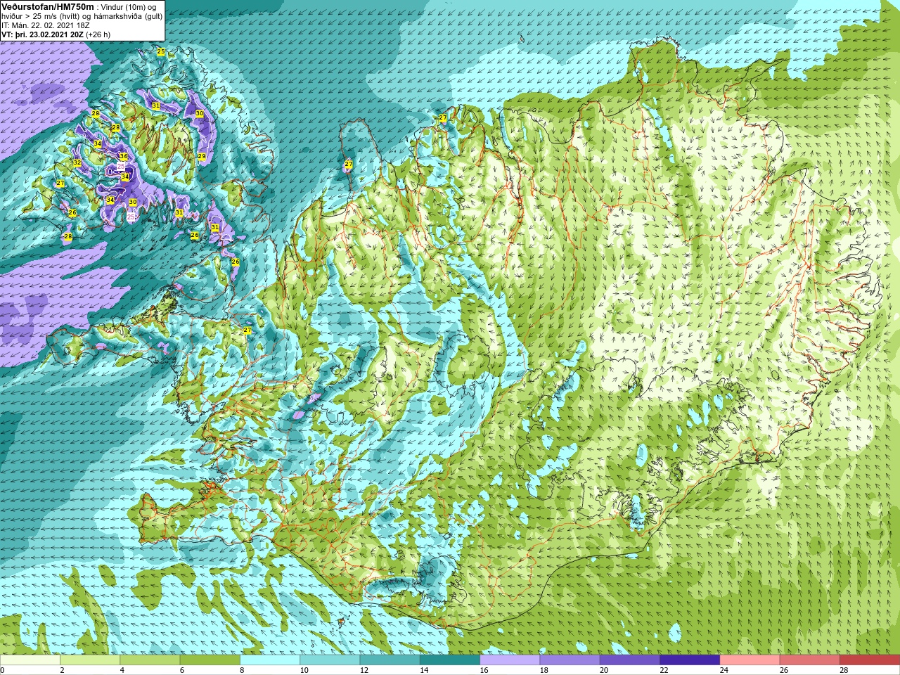
Task: Select the '(+26 h)' forecast offset text
Action: (x=98, y=34)
